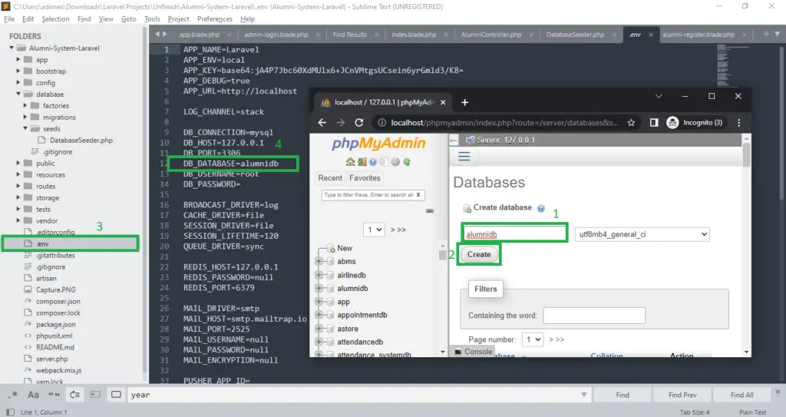Reload the browser page
Screen dimensions: 786x417
pyautogui.click(x=358, y=123)
